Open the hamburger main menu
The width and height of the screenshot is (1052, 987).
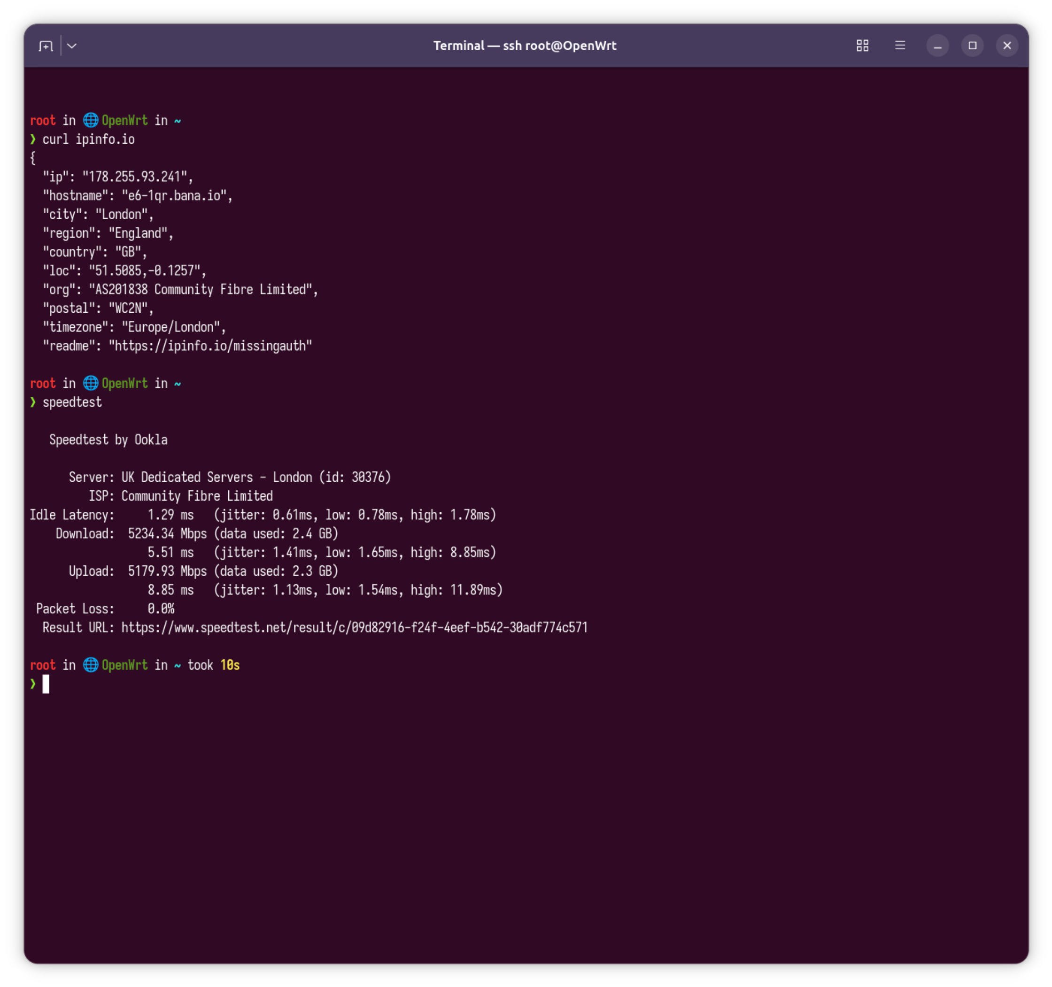coord(900,46)
